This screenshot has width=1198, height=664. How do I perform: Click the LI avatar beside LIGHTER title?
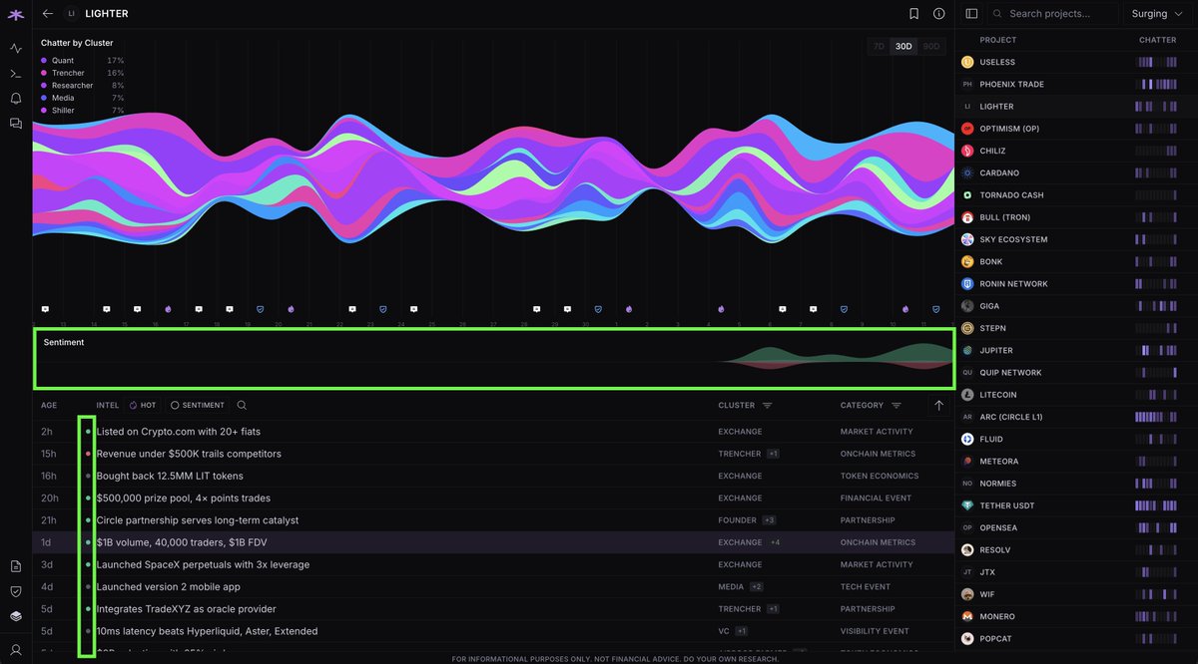(x=71, y=14)
